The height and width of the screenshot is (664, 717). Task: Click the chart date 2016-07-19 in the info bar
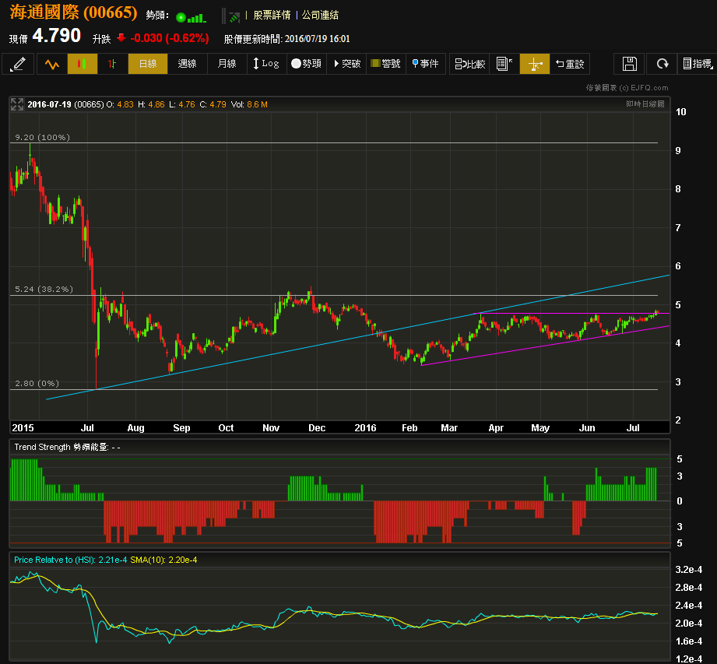click(49, 104)
